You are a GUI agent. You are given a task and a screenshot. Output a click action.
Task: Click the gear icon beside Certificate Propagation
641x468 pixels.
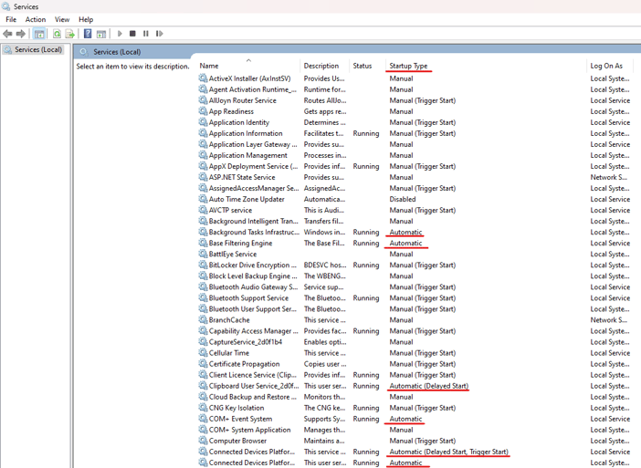tap(203, 364)
